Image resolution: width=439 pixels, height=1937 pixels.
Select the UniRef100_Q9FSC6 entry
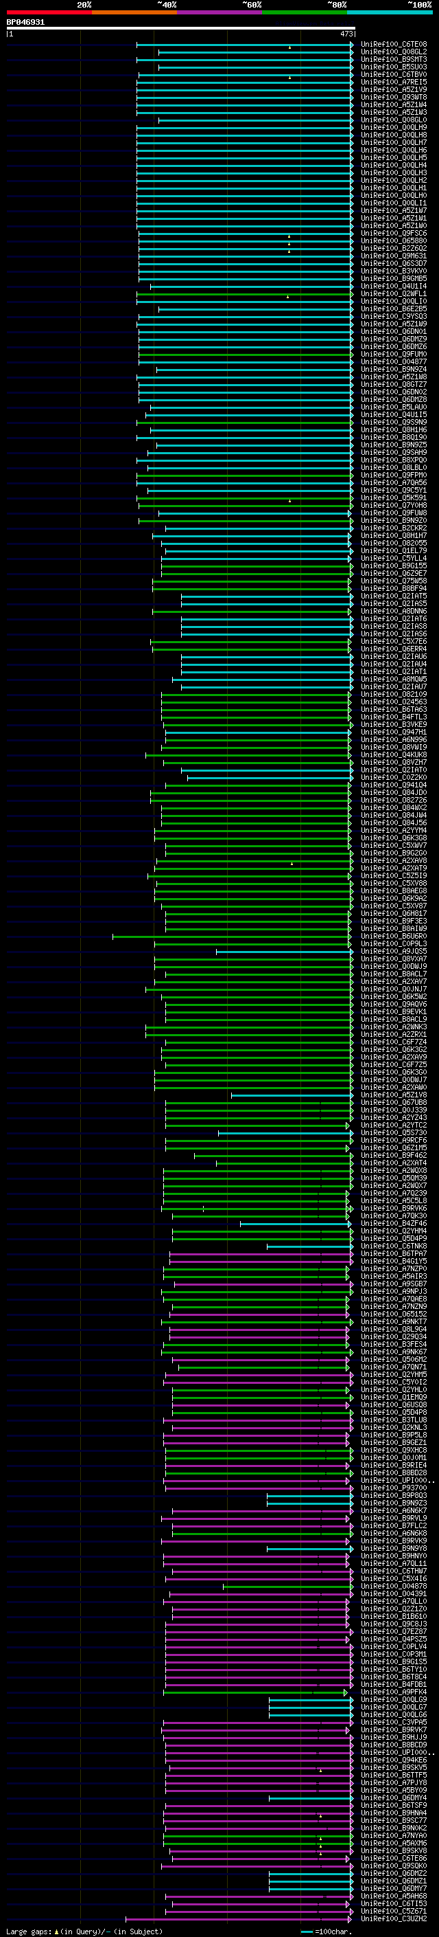click(394, 233)
